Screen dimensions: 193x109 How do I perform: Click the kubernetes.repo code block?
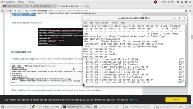(47, 74)
